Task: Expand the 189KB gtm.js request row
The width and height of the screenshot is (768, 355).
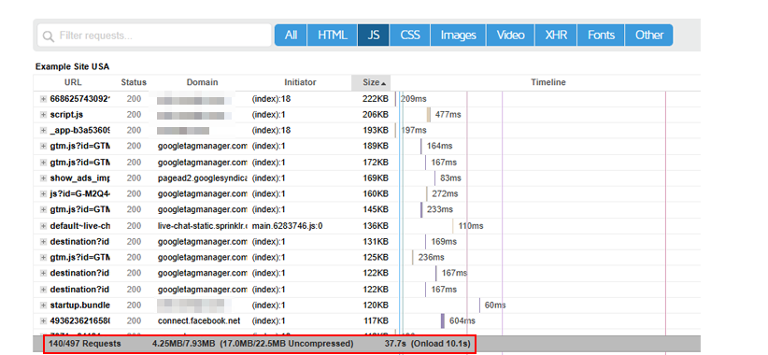Action: (44, 146)
